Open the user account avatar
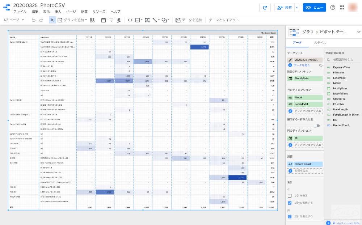Viewport: 362px width, 225px height. coord(353,7)
